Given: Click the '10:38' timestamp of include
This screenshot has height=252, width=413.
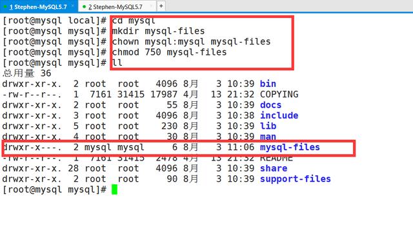Looking at the screenshot, I should pyautogui.click(x=241, y=115).
